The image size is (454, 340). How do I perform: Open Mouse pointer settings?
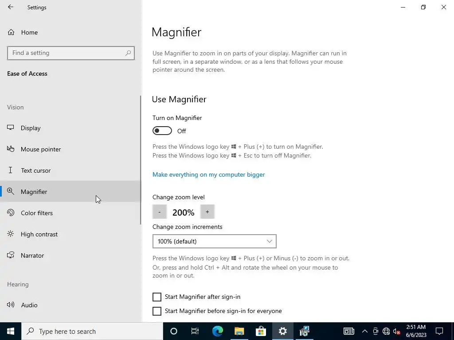[x=70, y=149]
